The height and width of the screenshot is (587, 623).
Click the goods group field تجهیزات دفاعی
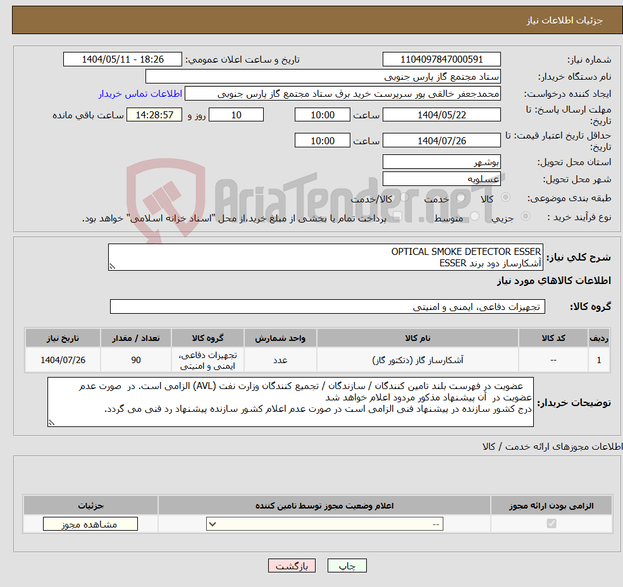pos(328,306)
